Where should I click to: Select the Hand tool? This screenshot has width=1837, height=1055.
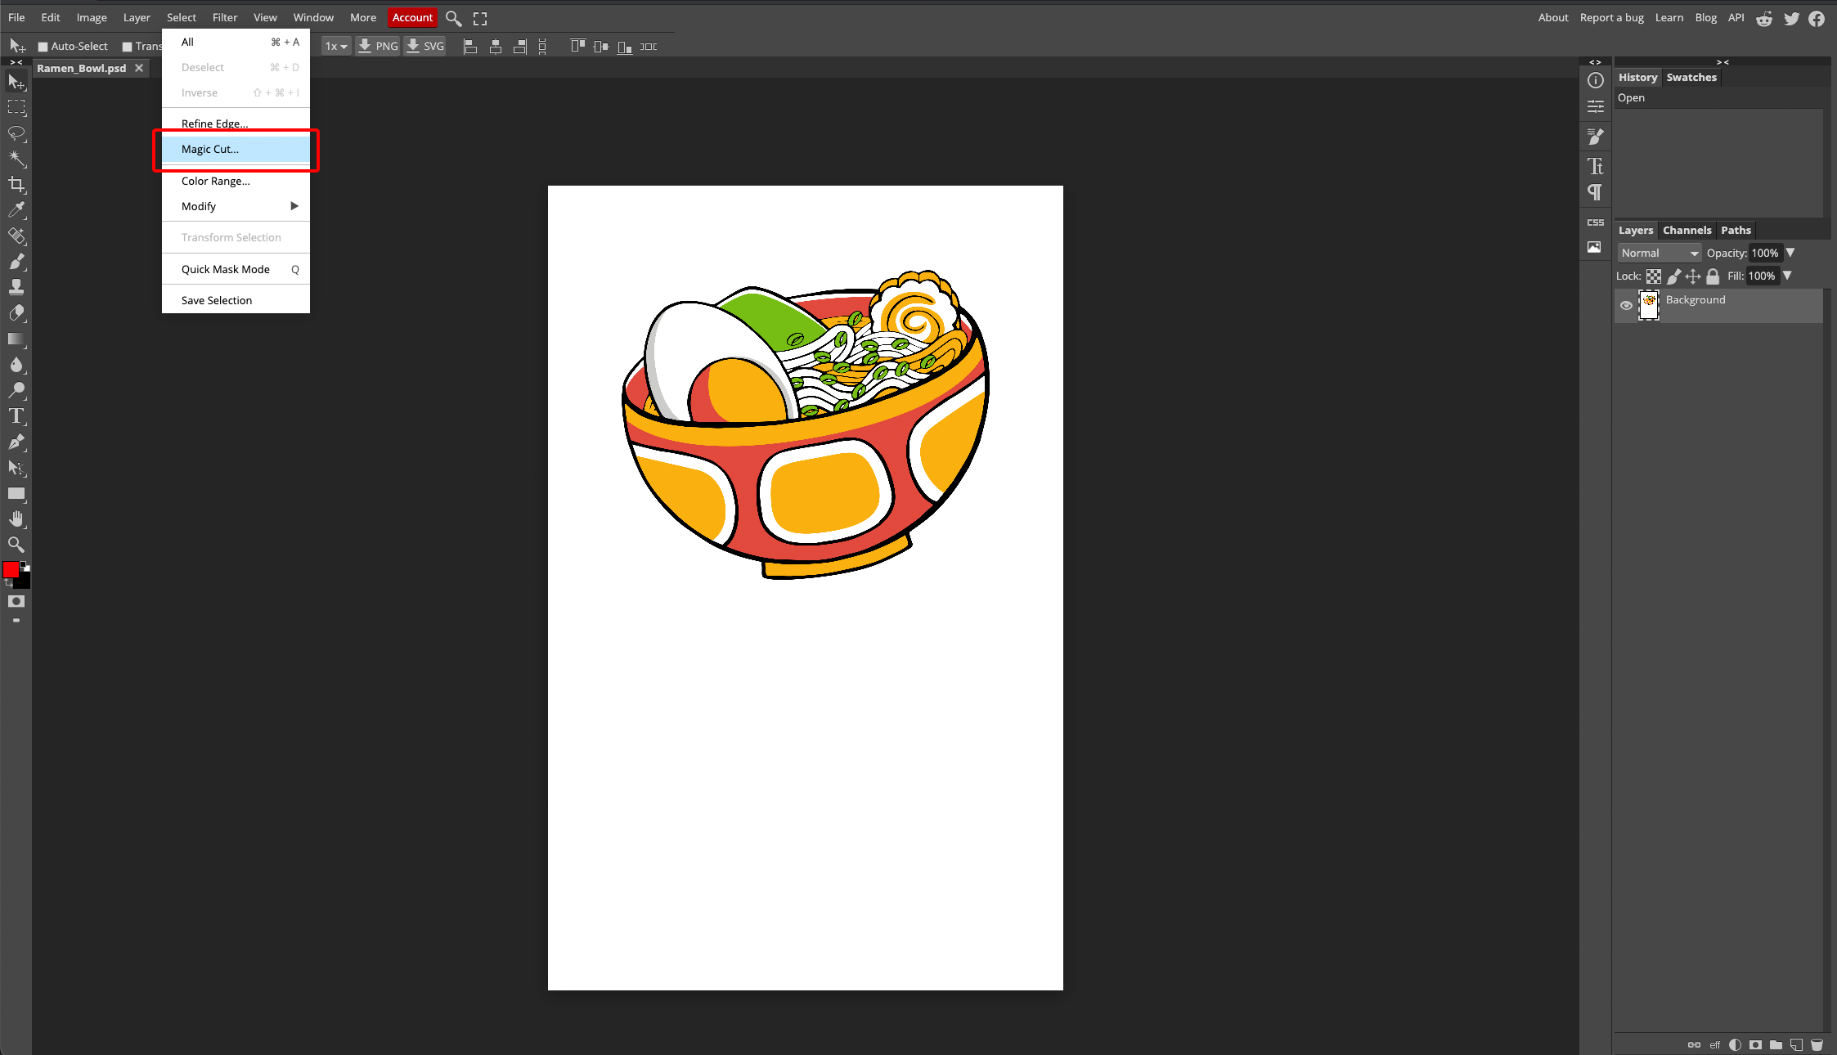(16, 519)
